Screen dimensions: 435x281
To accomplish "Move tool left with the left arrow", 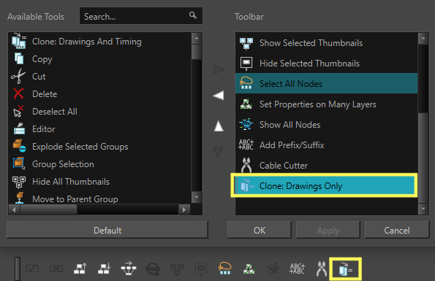I will (219, 96).
